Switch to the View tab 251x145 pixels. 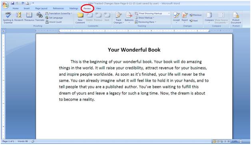[98, 8]
